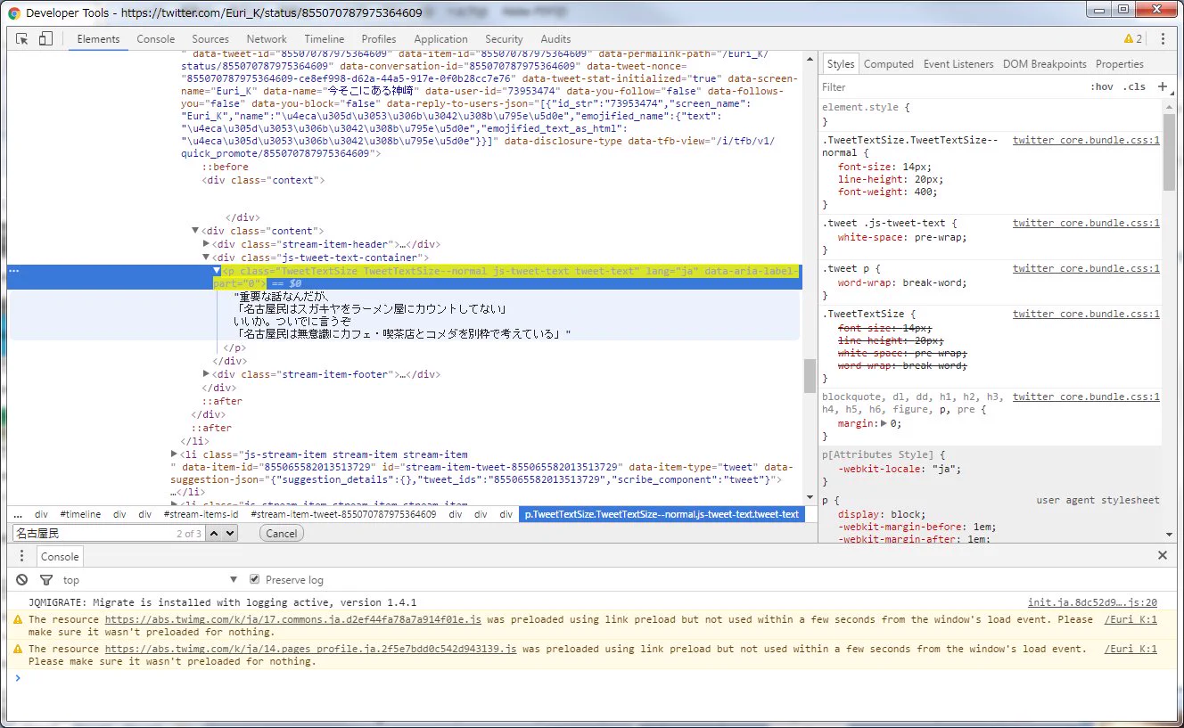Image resolution: width=1184 pixels, height=728 pixels.
Task: Open the 14.pages_profile.ja resource link
Action: pyautogui.click(x=310, y=650)
